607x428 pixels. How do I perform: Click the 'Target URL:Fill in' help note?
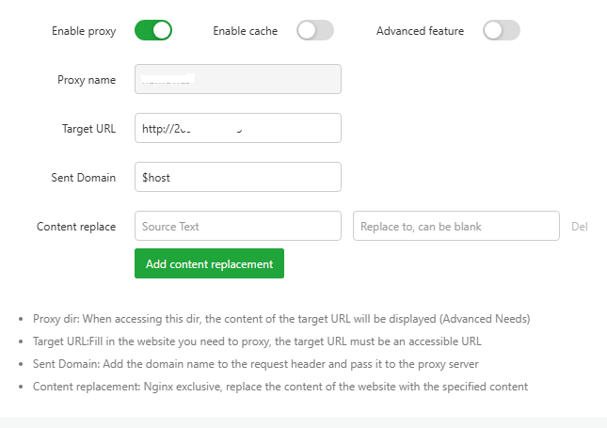coord(257,341)
